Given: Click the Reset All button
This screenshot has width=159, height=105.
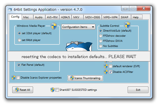Looking at the screenshot, I should [23, 90].
